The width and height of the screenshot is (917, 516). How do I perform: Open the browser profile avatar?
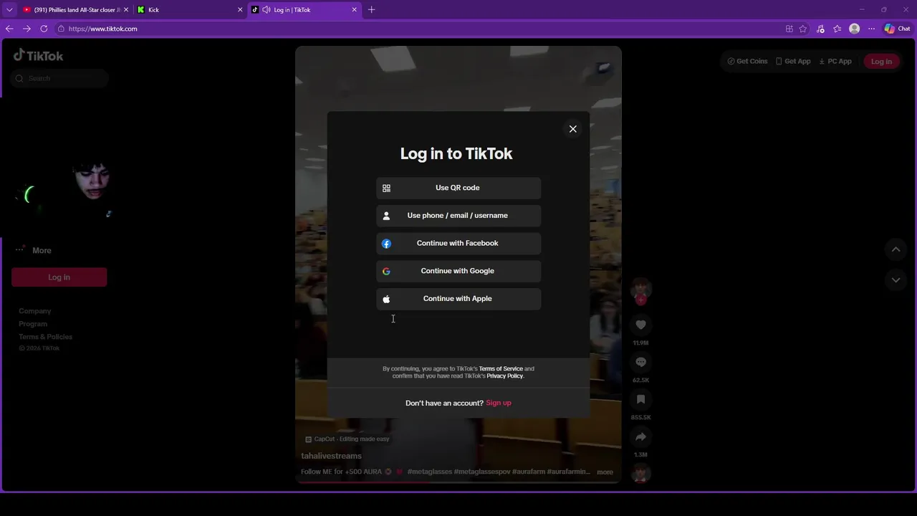pyautogui.click(x=854, y=29)
